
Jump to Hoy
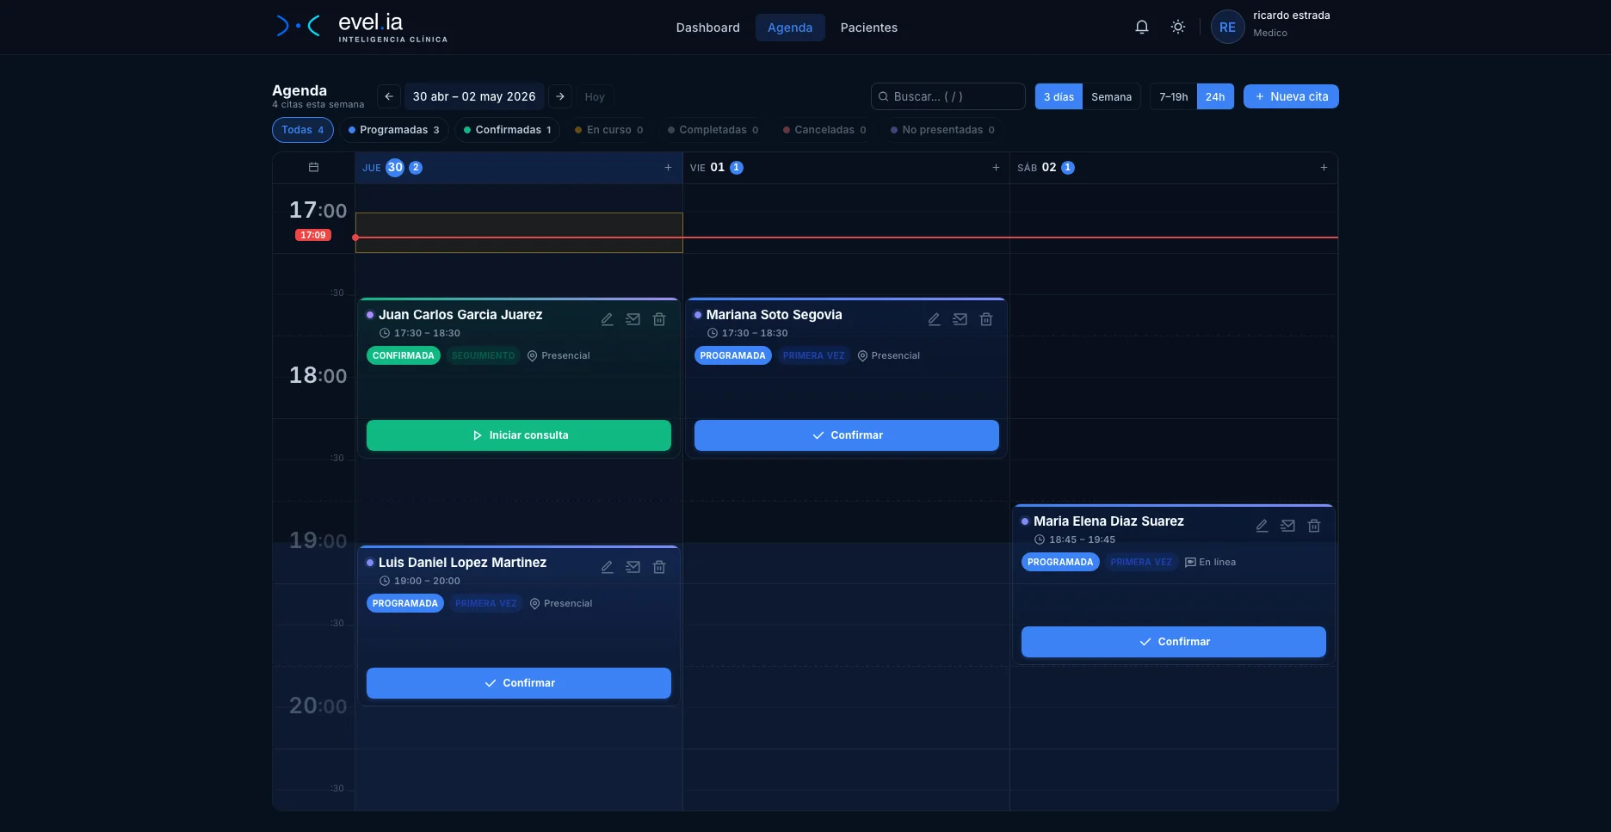point(595,96)
